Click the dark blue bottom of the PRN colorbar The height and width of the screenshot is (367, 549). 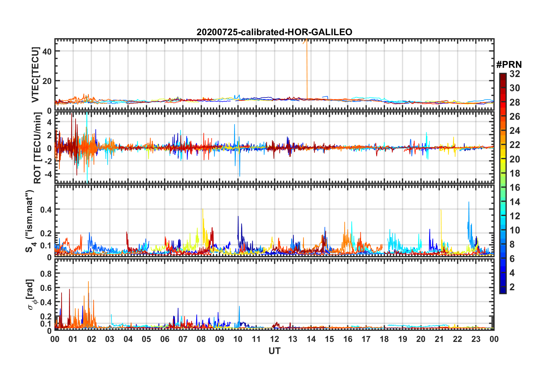click(503, 291)
